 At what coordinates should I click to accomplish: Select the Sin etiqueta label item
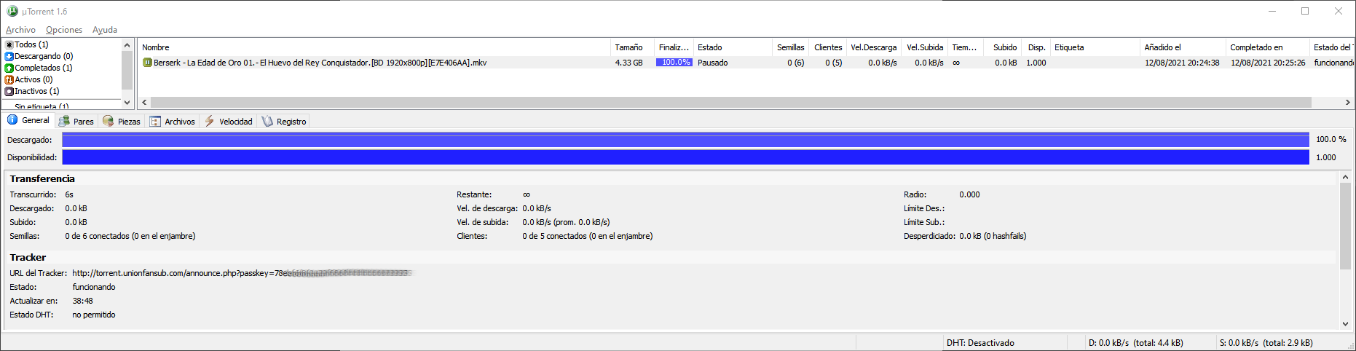click(42, 106)
